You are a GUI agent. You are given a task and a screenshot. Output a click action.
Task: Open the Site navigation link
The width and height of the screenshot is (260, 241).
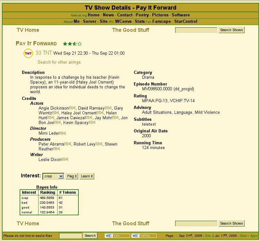(x=103, y=22)
